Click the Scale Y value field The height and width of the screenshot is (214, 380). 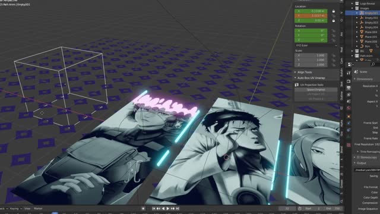311,60
